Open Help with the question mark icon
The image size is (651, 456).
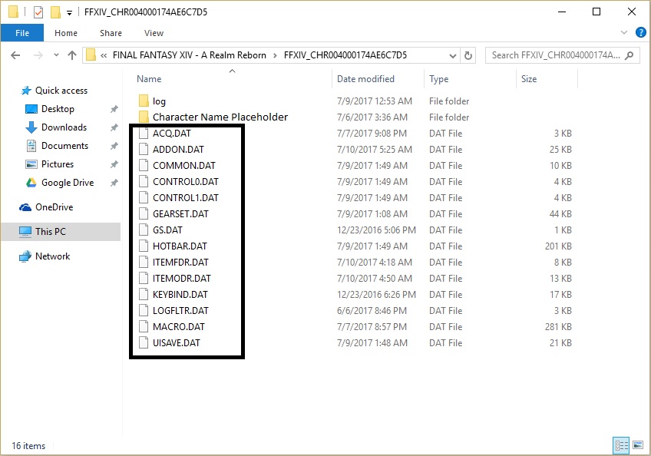(640, 32)
